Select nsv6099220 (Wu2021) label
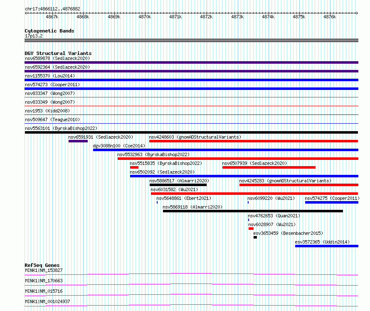 pyautogui.click(x=271, y=198)
